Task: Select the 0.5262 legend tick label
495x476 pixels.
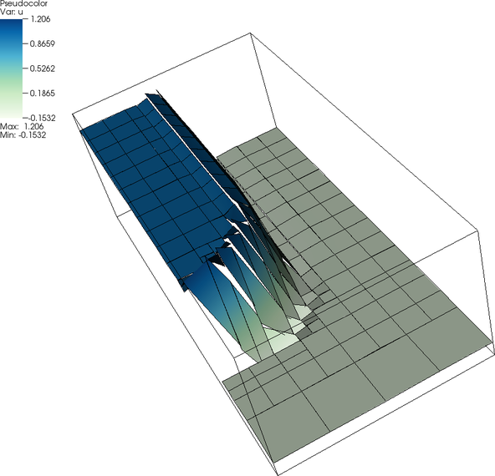Action: [x=43, y=68]
